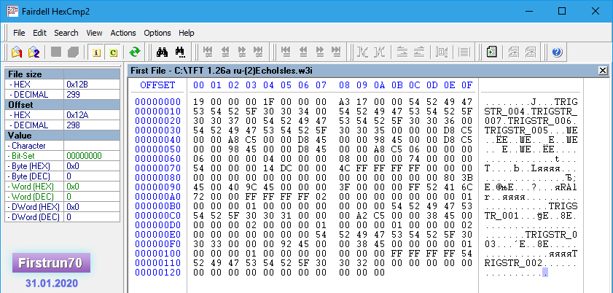Click the document with green arrow icon
613x293 pixels.
pos(491,52)
